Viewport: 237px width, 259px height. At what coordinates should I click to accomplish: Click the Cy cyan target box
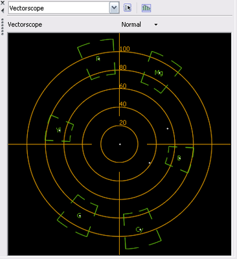pos(142,229)
